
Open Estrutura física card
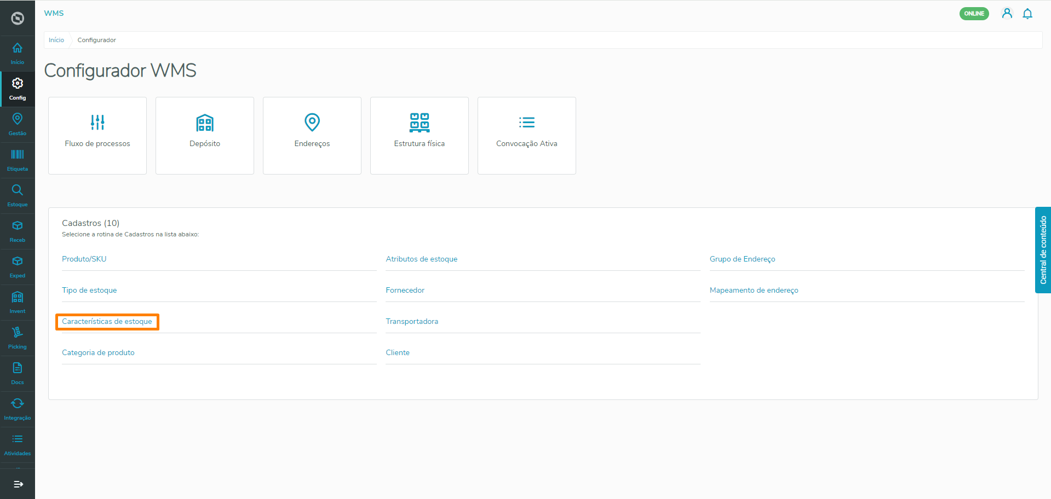pyautogui.click(x=420, y=136)
